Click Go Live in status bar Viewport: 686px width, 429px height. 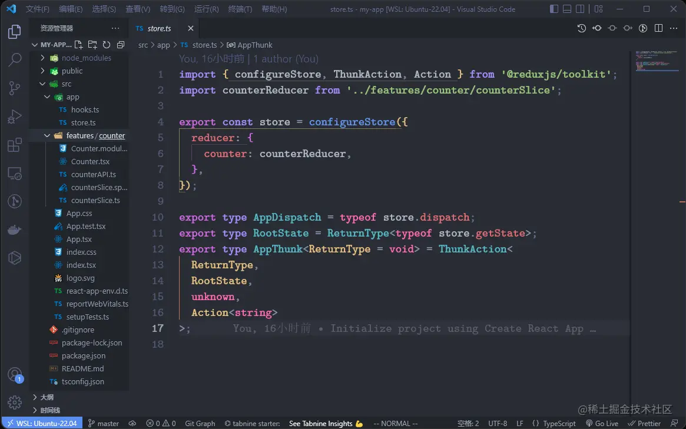pyautogui.click(x=602, y=423)
